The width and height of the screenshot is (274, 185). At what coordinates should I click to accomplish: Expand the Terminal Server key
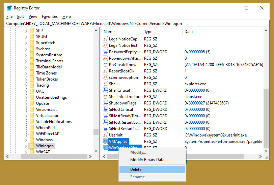point(26,61)
